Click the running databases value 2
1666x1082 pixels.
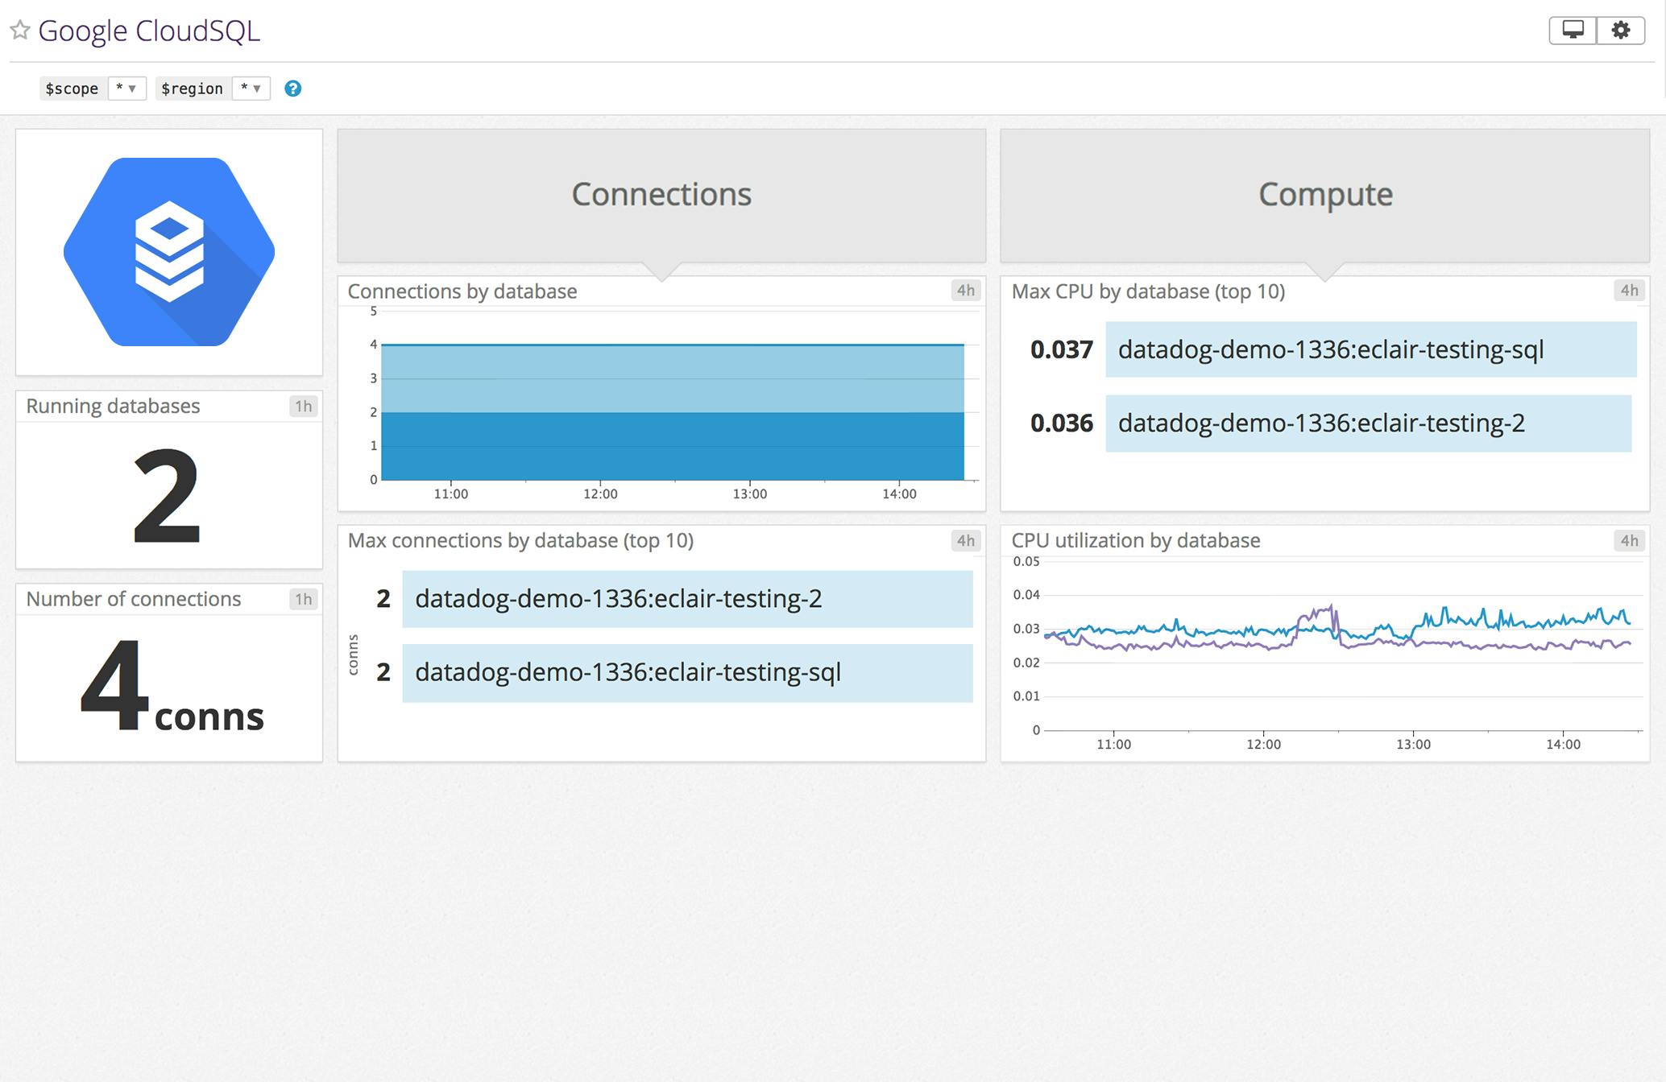167,497
